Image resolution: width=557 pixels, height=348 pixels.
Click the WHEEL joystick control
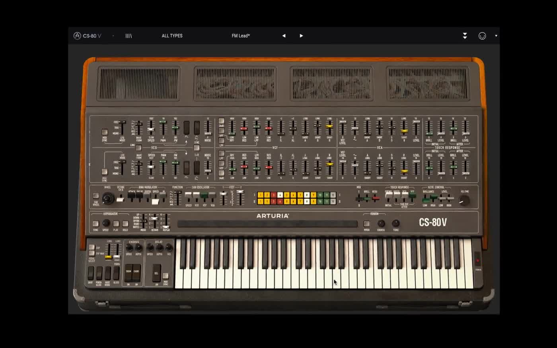pyautogui.click(x=108, y=198)
